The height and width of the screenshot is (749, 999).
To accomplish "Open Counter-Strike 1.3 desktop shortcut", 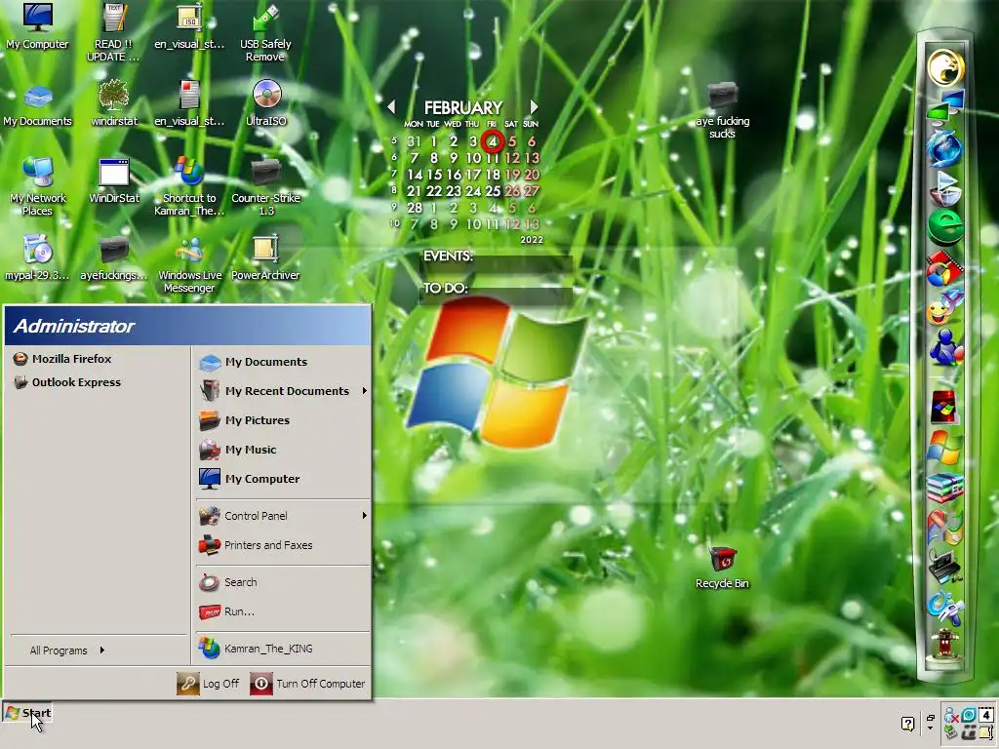I will [265, 186].
